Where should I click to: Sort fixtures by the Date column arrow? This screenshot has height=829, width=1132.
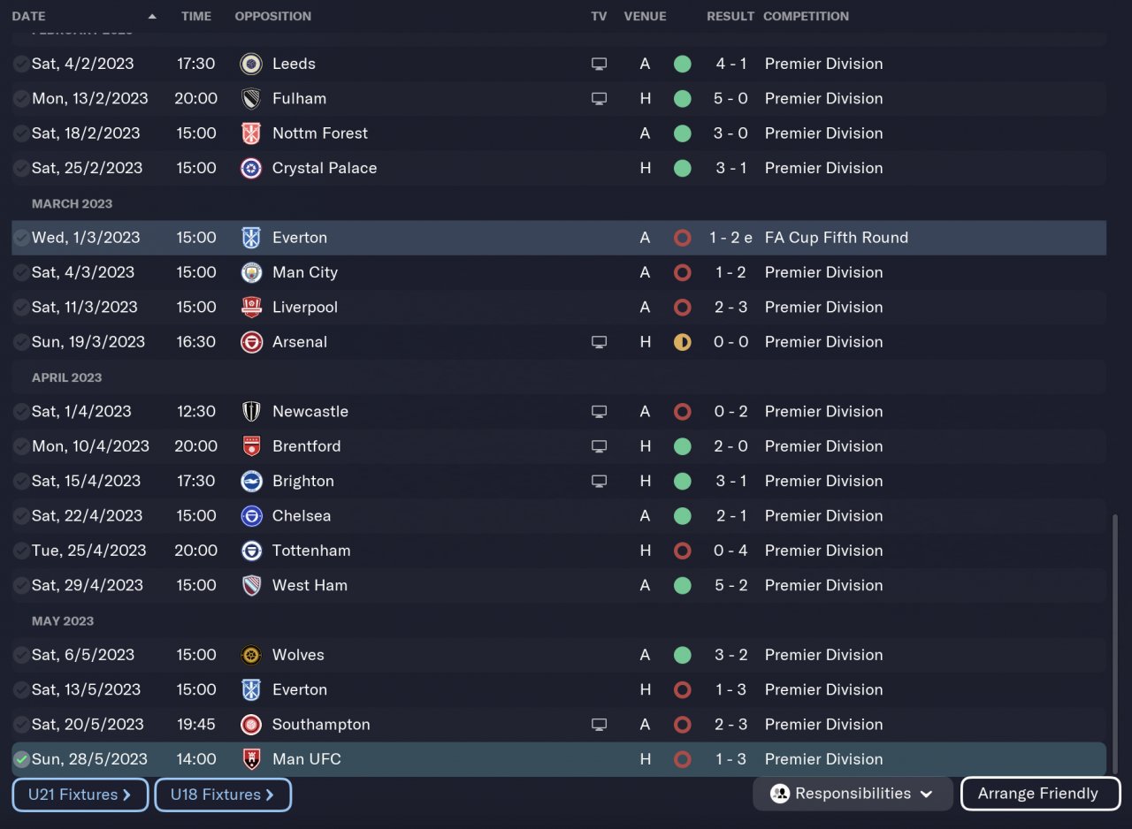coord(152,16)
